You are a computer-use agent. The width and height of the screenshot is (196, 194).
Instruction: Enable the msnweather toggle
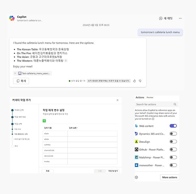(x=173, y=165)
